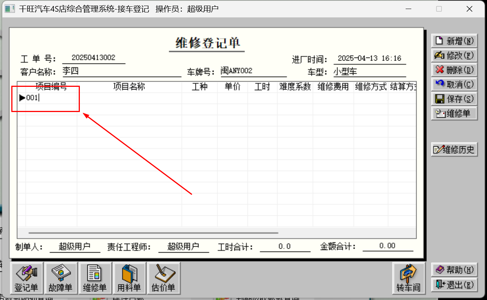Click the application icon in title bar
The image size is (487, 300).
(x=9, y=9)
